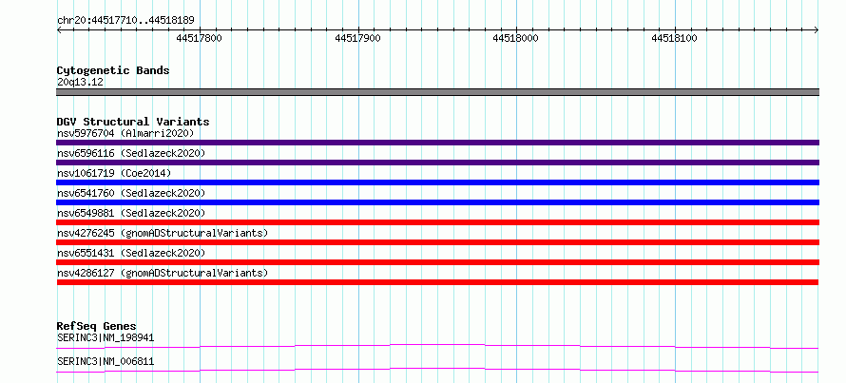Open variant nsv4276245 (gnomADStructuralVariants) label

163,233
